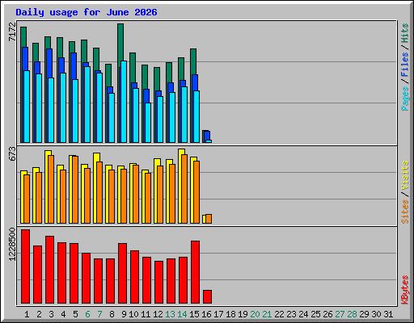414x323 pixels.
Task: Click the 673 visits axis value
Action: (x=12, y=153)
